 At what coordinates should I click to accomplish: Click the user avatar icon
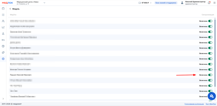pos(182,3)
